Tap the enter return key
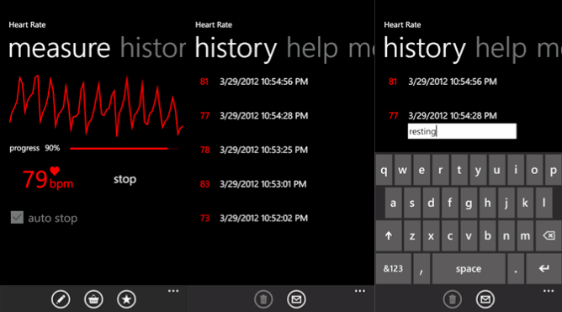 tap(543, 268)
